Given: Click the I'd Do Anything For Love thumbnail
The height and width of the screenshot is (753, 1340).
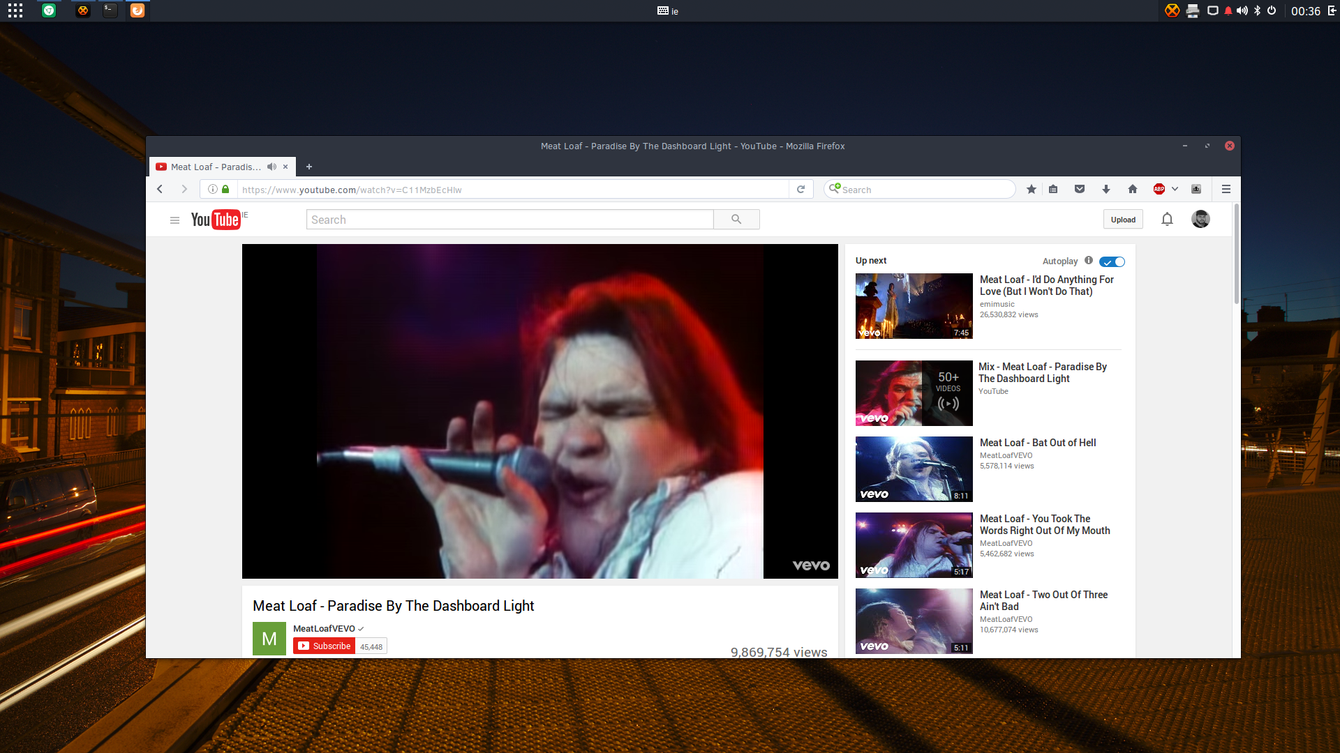Looking at the screenshot, I should coord(914,306).
